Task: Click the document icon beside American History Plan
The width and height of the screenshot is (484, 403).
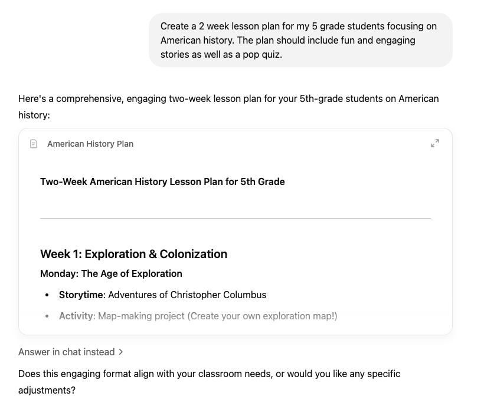Action: pyautogui.click(x=34, y=144)
